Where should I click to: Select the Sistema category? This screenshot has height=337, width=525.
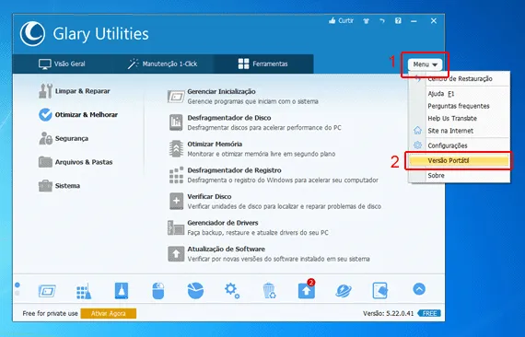tap(59, 186)
